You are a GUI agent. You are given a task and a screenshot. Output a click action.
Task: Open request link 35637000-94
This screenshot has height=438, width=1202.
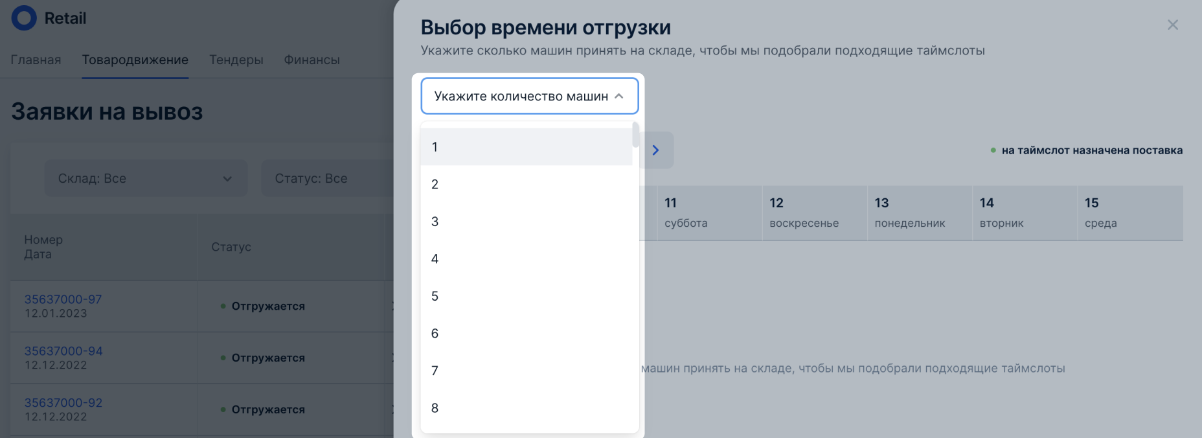click(63, 351)
